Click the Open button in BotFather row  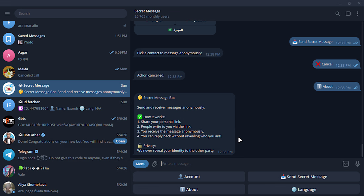pyautogui.click(x=120, y=141)
